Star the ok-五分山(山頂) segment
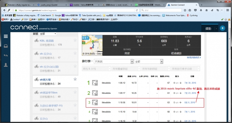Image resolution: width=232 pixels, height=123 pixels. point(75,66)
